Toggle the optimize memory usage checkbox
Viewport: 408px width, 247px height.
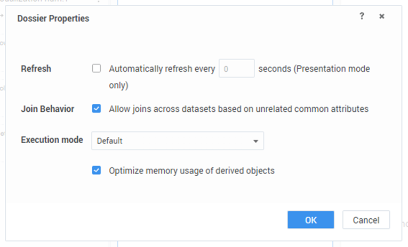point(97,171)
